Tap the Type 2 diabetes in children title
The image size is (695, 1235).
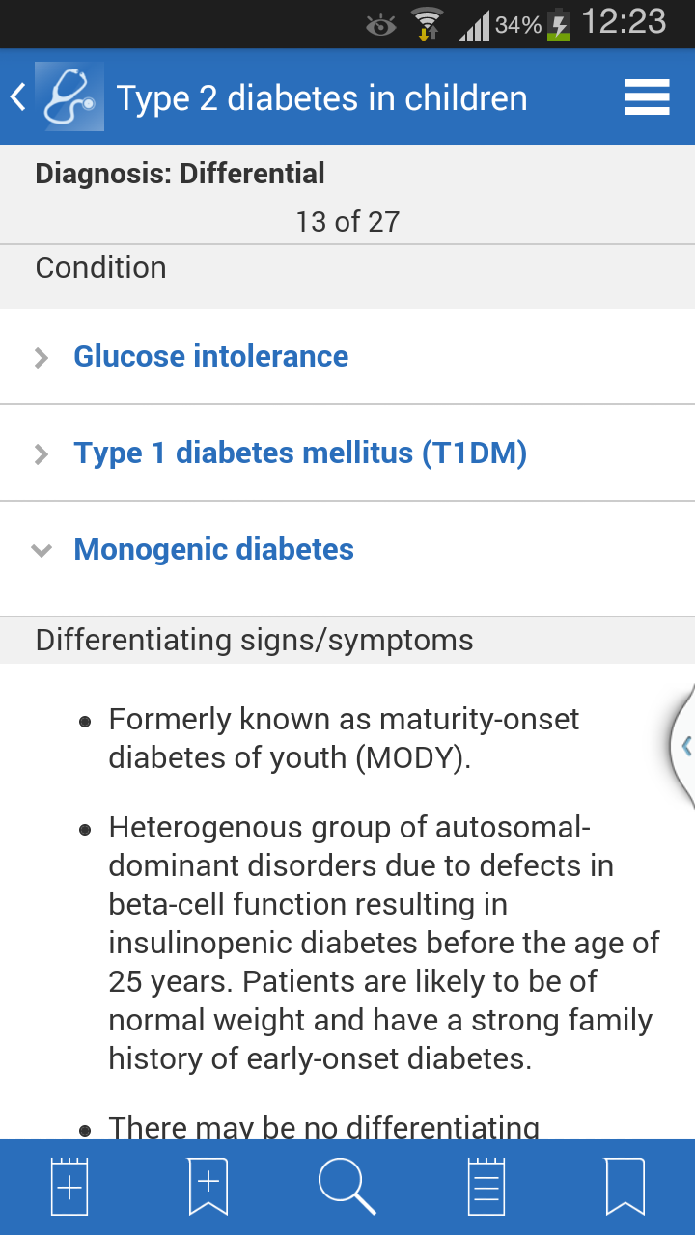[322, 98]
